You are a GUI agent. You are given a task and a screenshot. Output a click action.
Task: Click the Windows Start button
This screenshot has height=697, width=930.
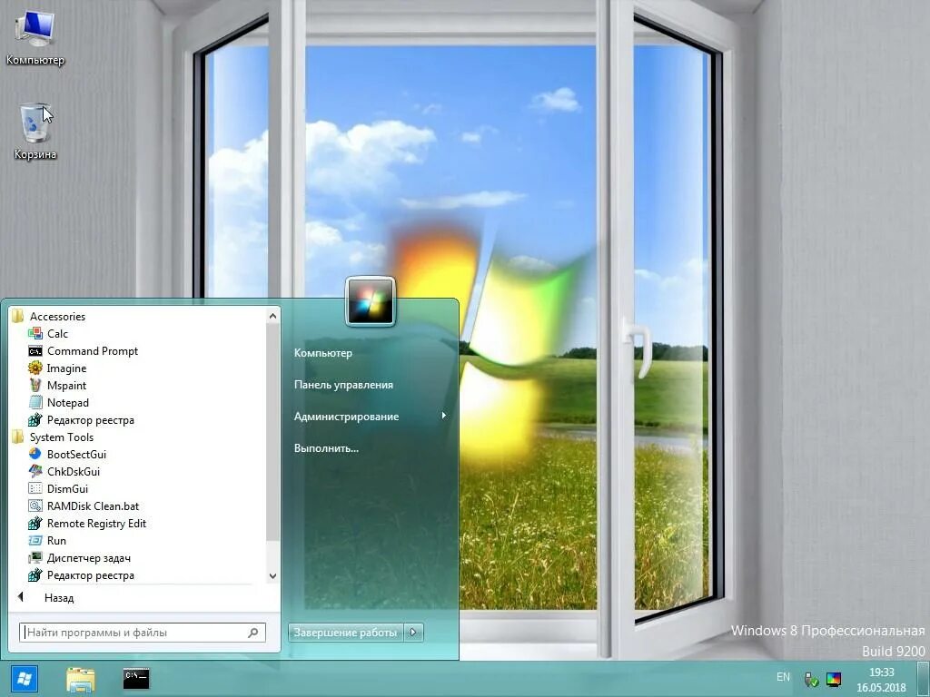pyautogui.click(x=24, y=679)
